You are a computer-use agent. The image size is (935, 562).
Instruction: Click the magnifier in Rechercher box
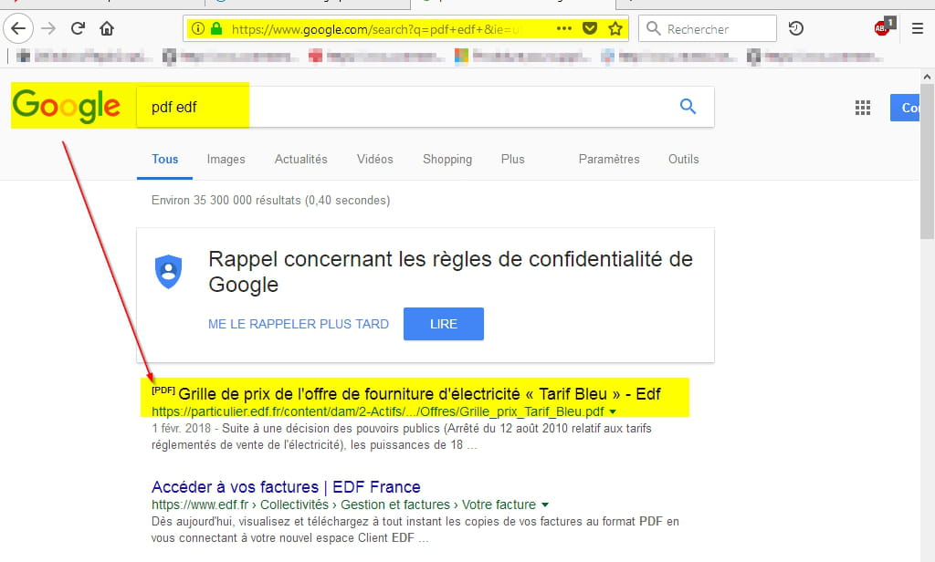click(x=653, y=28)
